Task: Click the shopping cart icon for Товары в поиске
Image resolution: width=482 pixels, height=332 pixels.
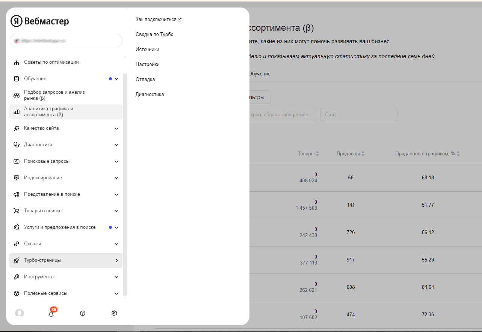Action: pos(17,211)
